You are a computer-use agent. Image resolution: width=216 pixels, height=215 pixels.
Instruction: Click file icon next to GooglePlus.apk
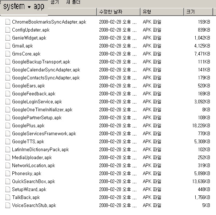pos(8,125)
